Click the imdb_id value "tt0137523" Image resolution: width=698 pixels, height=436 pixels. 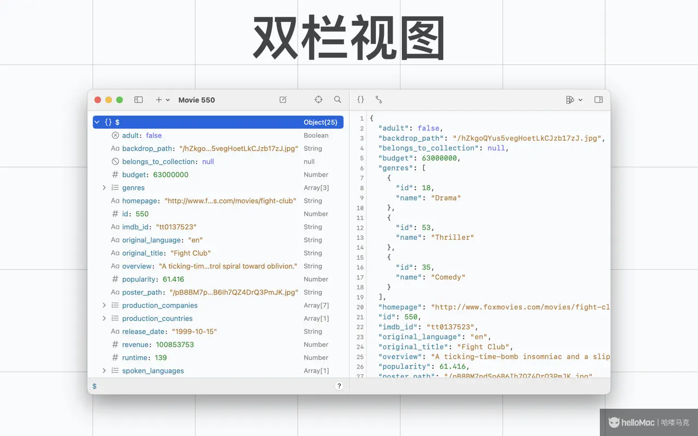click(x=176, y=227)
